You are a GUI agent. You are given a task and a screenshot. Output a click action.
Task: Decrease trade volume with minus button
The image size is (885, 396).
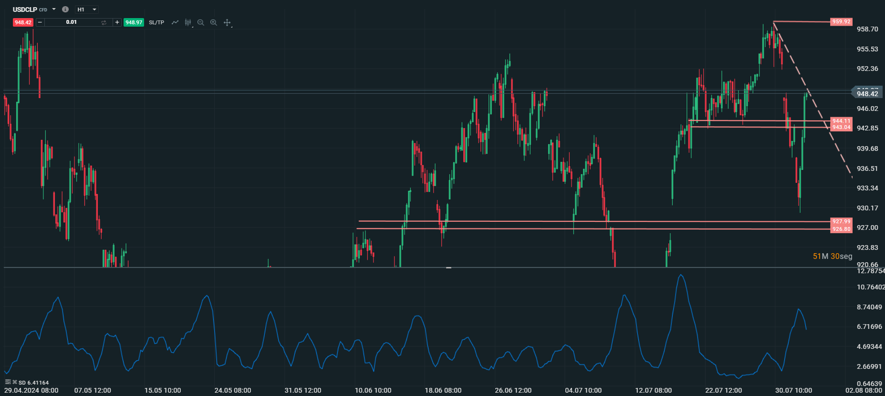(x=40, y=22)
